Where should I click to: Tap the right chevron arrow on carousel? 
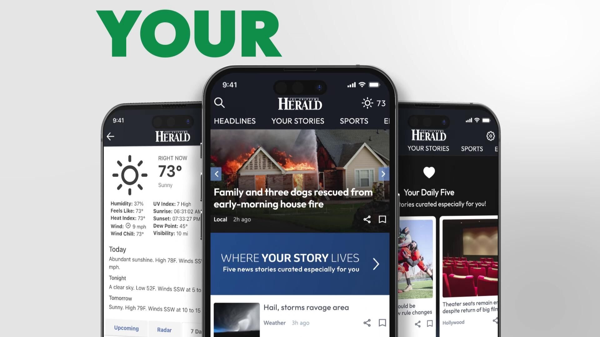pyautogui.click(x=383, y=173)
